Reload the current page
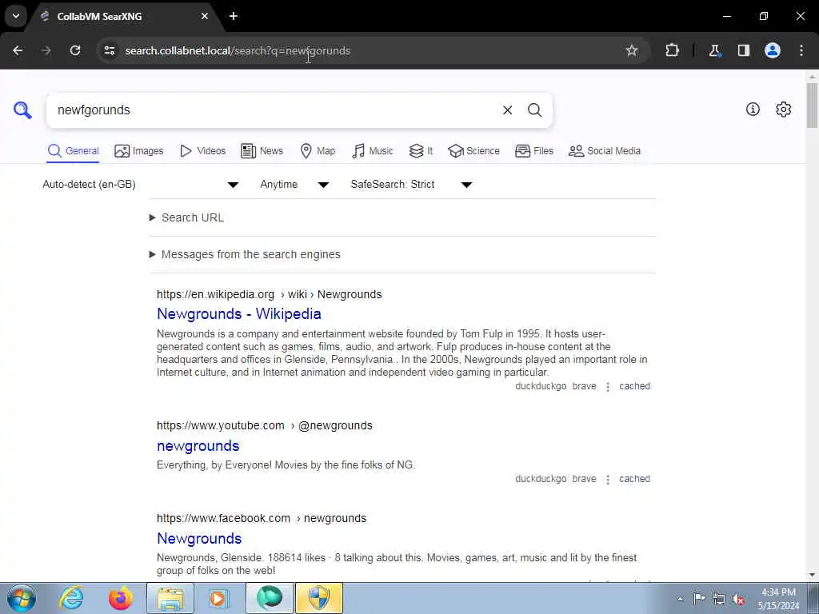This screenshot has width=819, height=614. pos(75,50)
